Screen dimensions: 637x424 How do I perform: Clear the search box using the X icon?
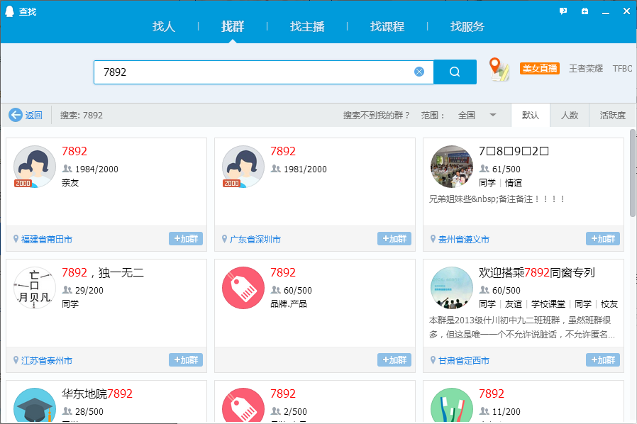(419, 71)
